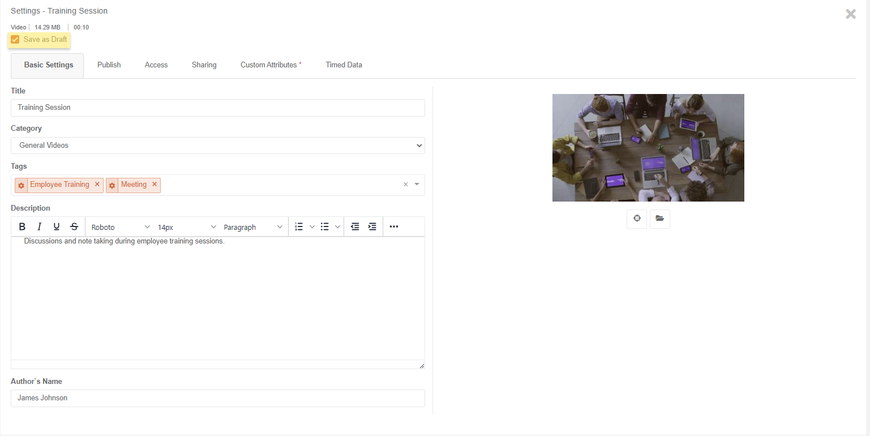Insert a bulleted list
The image size is (870, 436).
click(325, 227)
